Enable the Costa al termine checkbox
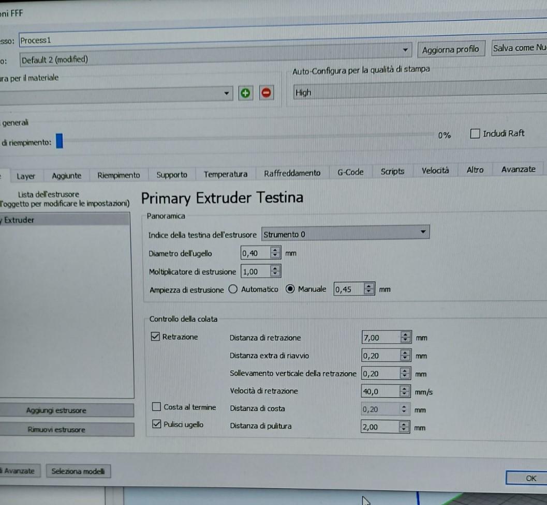This screenshot has width=547, height=505. pos(156,407)
